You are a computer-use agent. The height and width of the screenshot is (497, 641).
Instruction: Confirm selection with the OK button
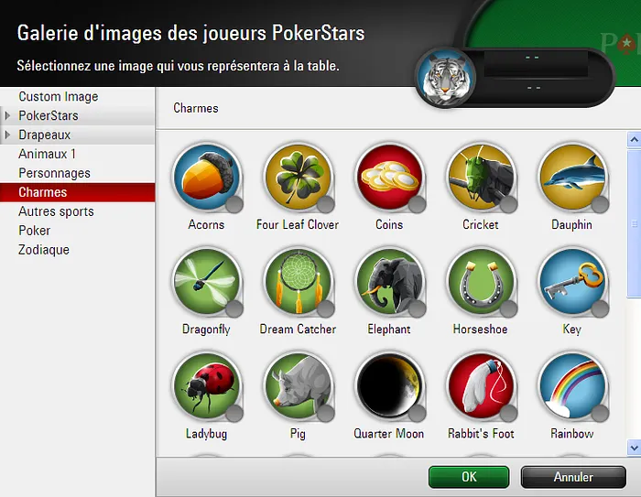click(x=469, y=477)
